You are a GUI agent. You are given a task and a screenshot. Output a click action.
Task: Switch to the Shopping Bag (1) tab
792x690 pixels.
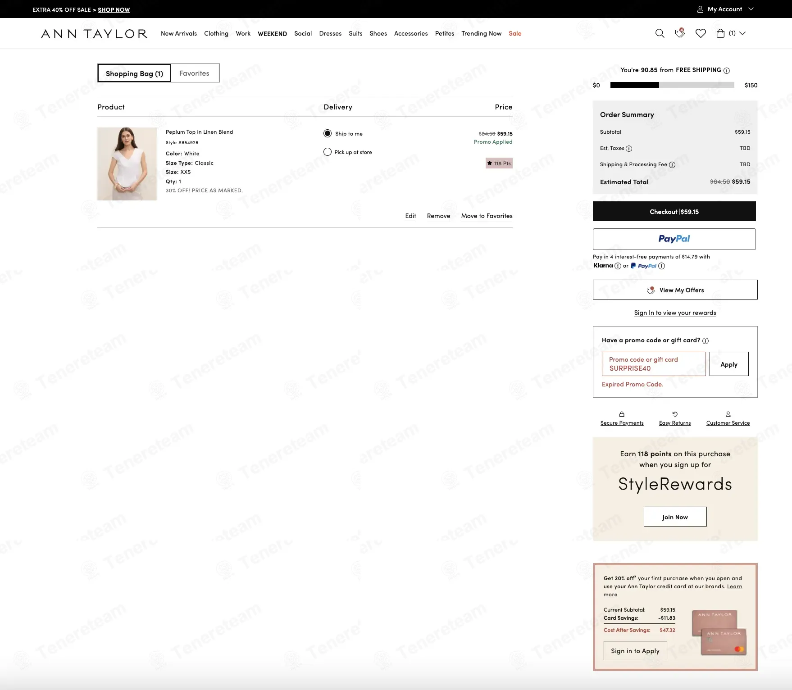click(134, 73)
